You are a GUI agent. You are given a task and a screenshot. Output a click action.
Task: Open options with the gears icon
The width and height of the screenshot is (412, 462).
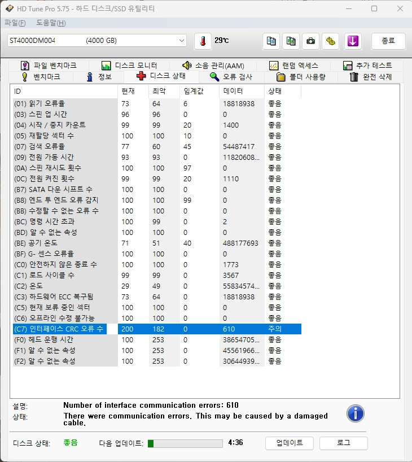pos(330,41)
